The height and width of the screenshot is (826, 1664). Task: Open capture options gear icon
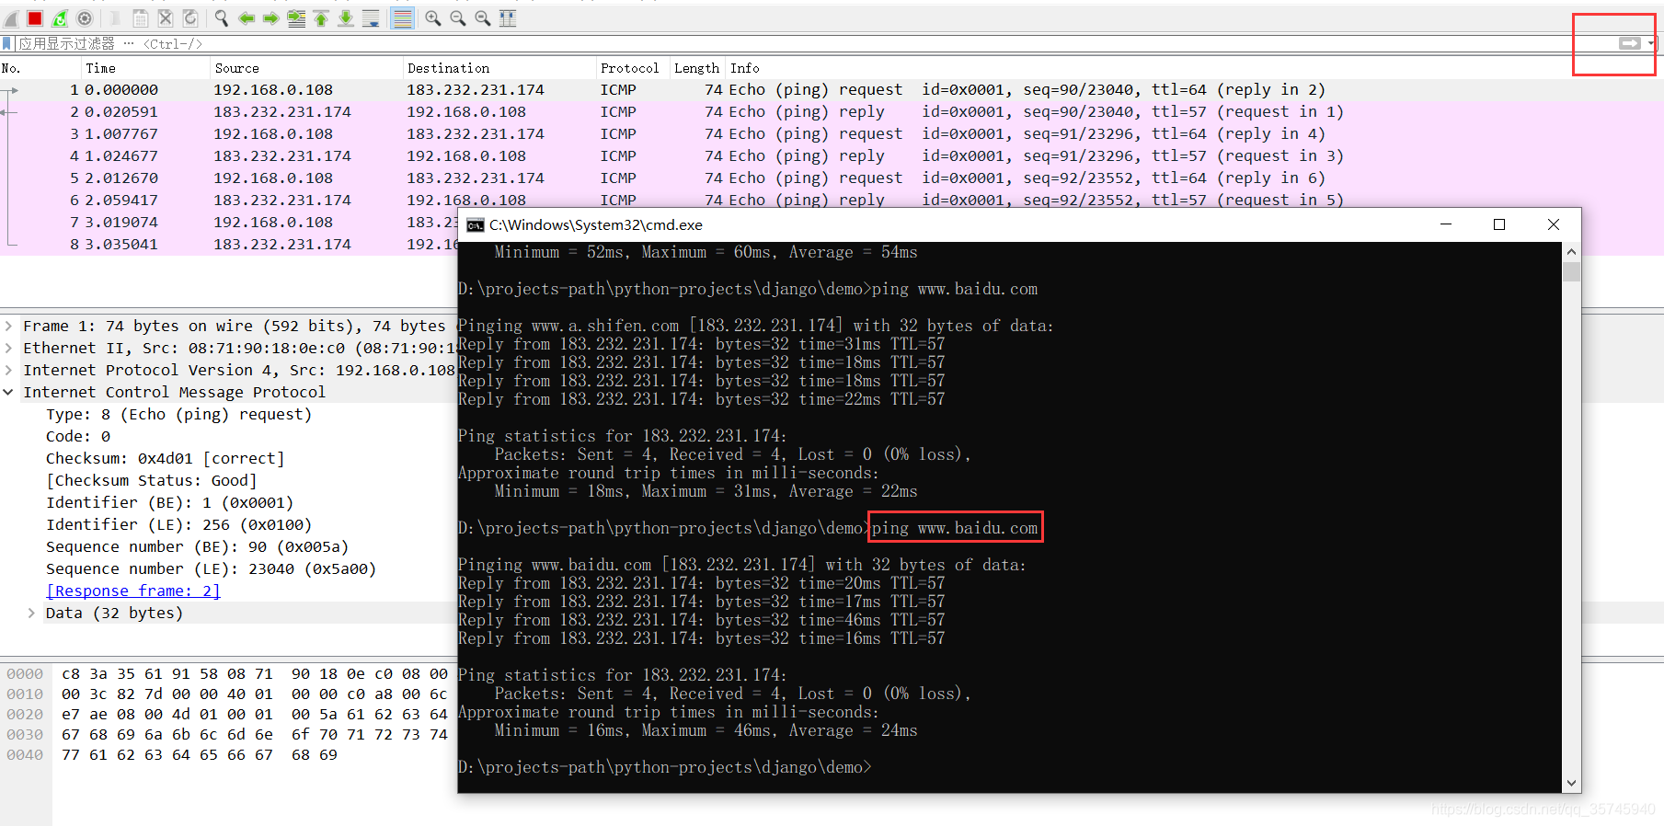click(85, 18)
